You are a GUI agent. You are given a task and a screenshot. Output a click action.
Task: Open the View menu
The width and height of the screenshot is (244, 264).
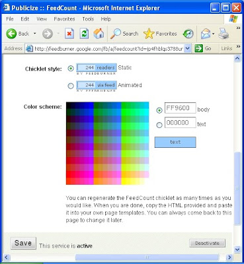[42, 19]
